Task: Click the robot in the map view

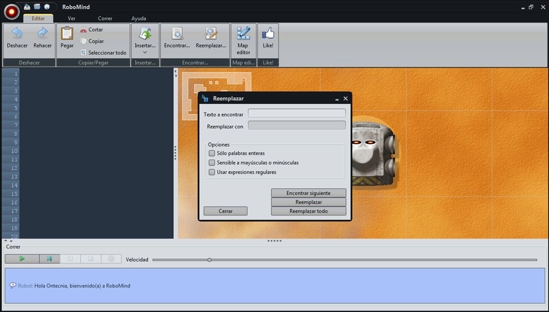Action: click(x=373, y=153)
